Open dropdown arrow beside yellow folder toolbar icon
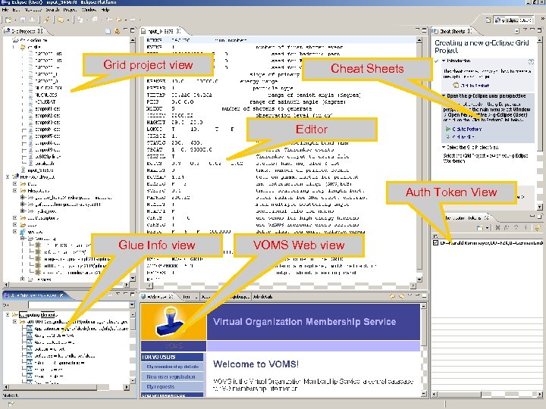 click(x=67, y=20)
